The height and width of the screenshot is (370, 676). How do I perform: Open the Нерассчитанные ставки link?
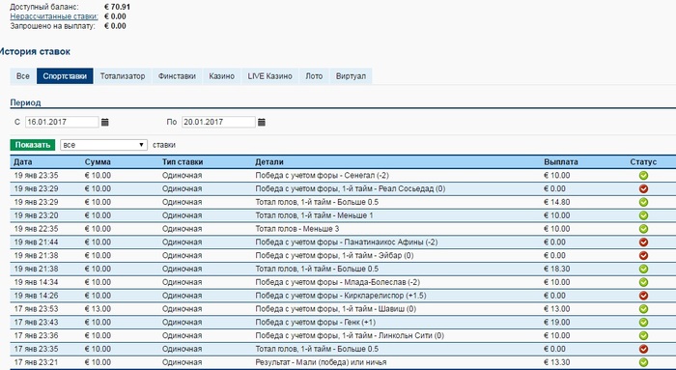[54, 16]
